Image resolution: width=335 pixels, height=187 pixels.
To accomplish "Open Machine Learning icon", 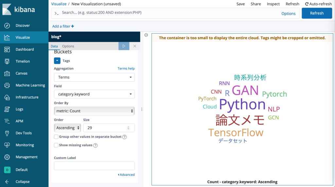I will click(x=7, y=85).
